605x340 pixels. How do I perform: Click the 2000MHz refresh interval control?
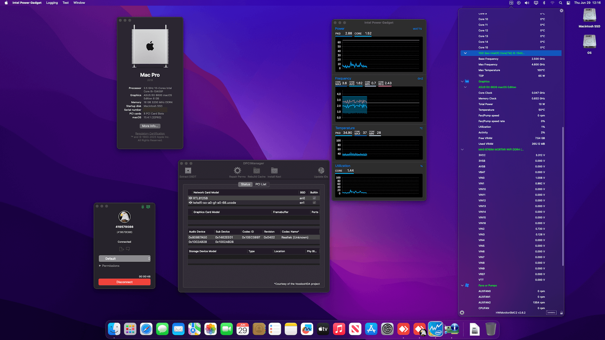tap(552, 313)
